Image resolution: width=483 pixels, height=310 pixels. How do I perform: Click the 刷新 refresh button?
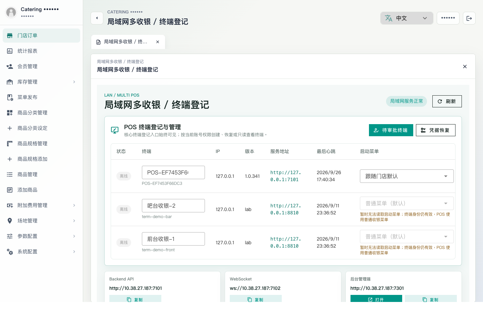point(447,101)
